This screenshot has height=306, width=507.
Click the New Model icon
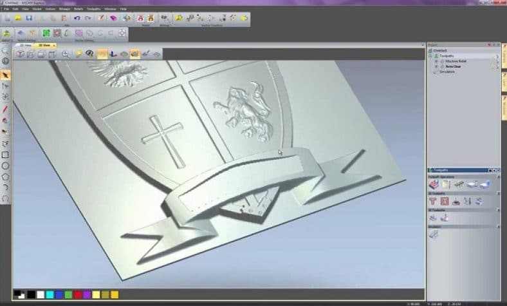8,18
